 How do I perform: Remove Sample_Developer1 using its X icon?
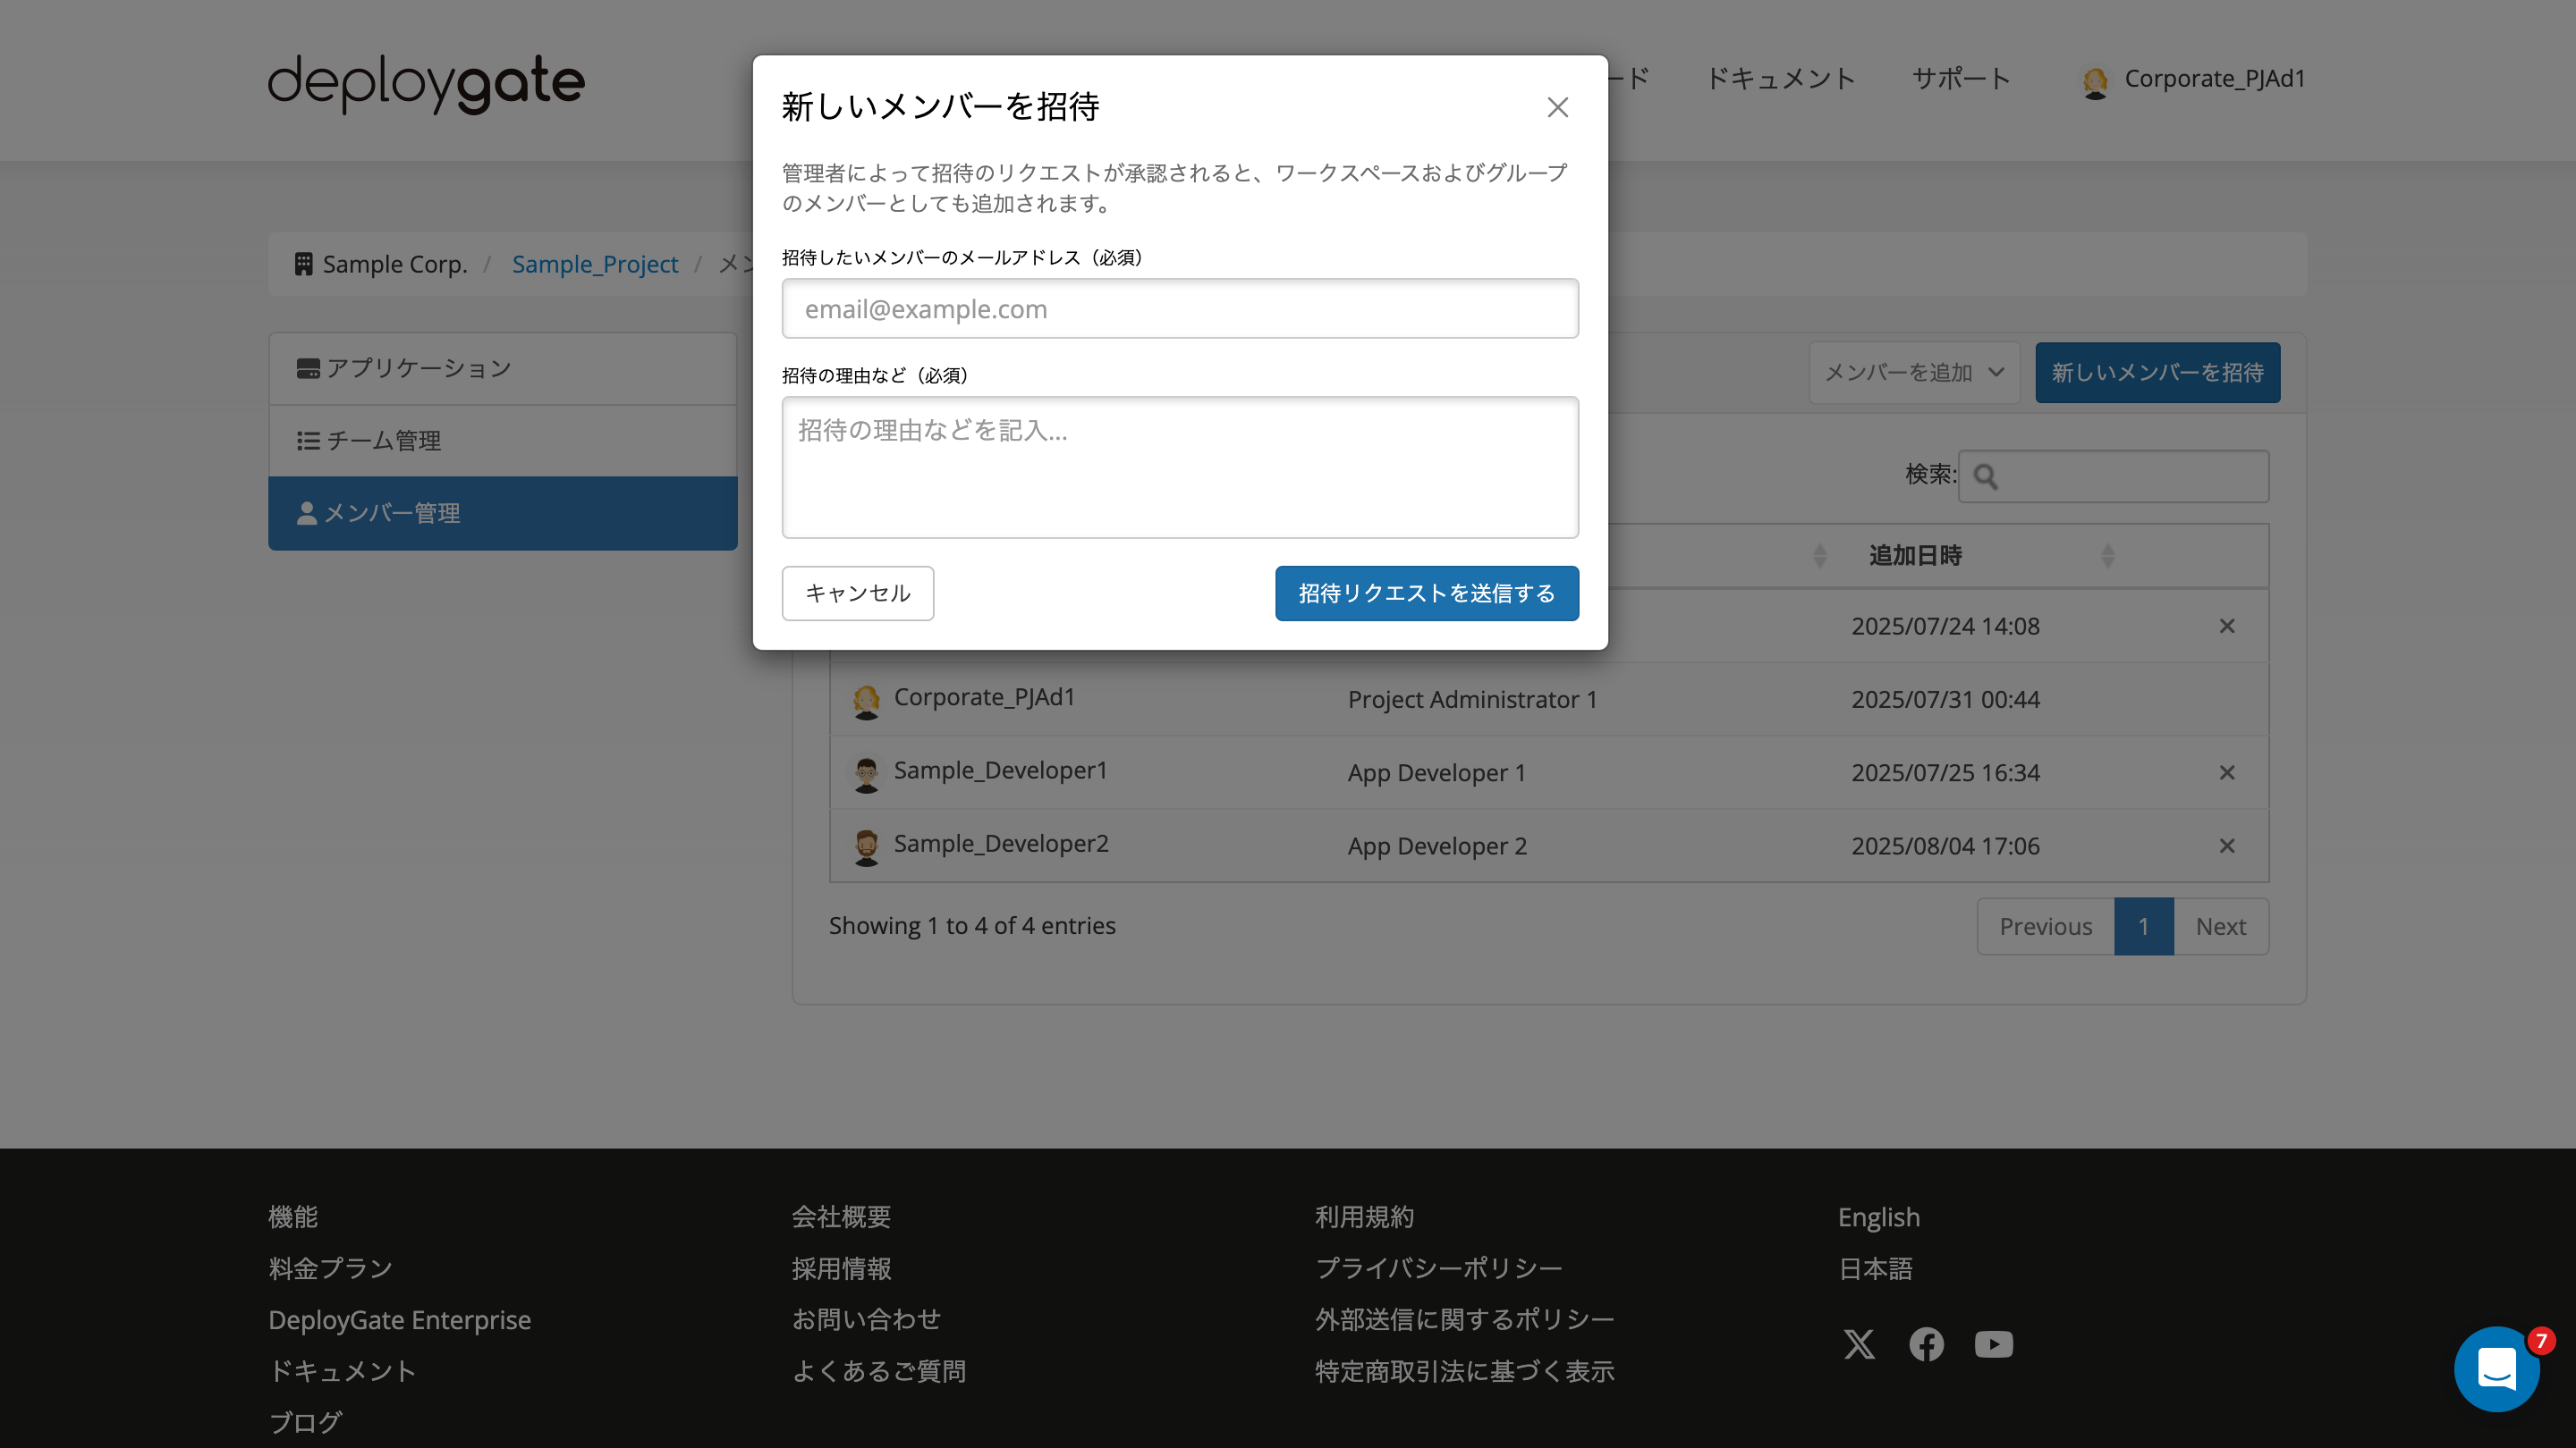pyautogui.click(x=2228, y=772)
